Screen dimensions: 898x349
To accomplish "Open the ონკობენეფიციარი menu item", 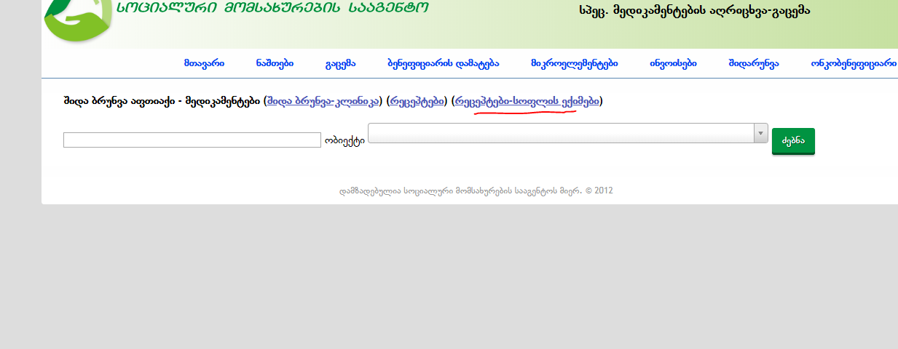I will [853, 63].
